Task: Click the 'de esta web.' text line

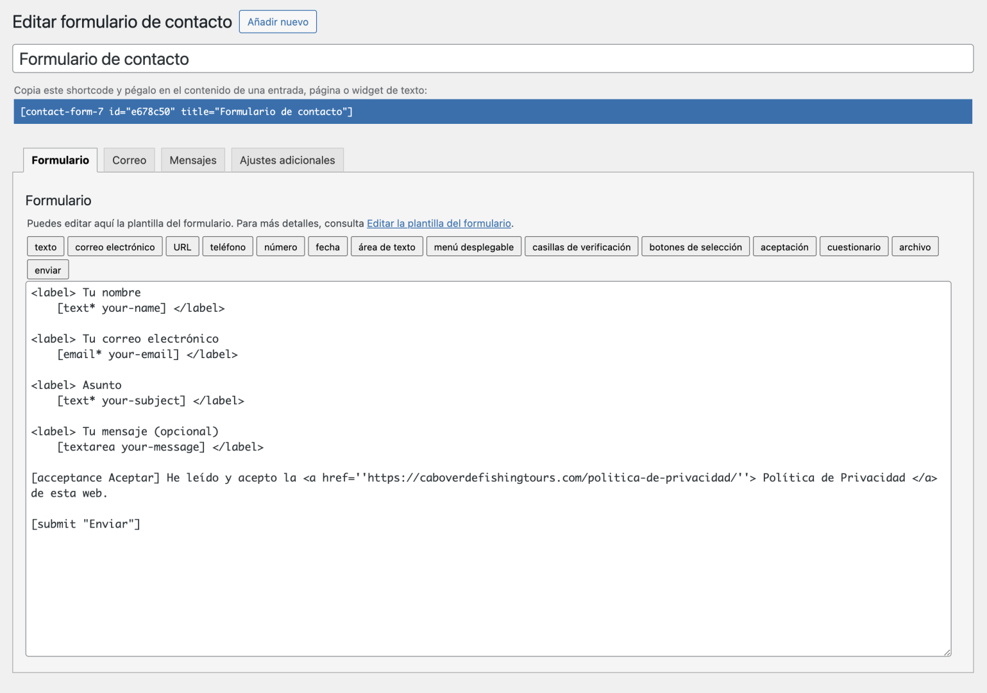Action: (x=69, y=493)
